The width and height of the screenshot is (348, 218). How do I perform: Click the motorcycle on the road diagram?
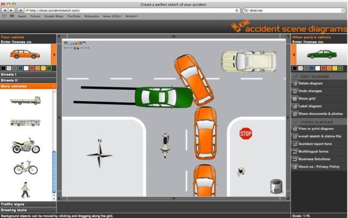coord(165,145)
